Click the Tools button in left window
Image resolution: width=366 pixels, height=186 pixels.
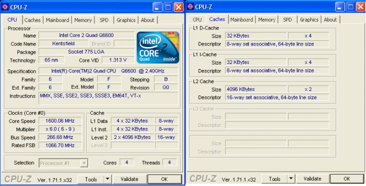(x=91, y=179)
